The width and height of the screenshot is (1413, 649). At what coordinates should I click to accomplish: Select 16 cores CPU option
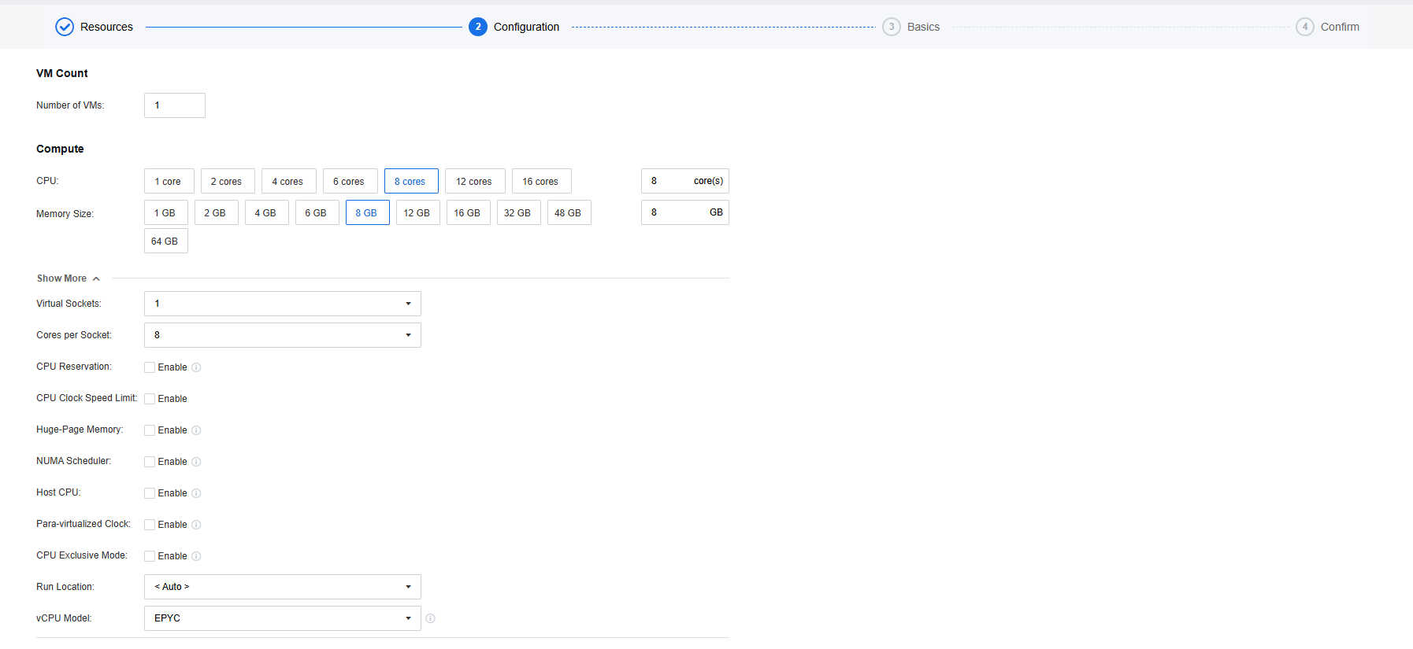click(542, 181)
